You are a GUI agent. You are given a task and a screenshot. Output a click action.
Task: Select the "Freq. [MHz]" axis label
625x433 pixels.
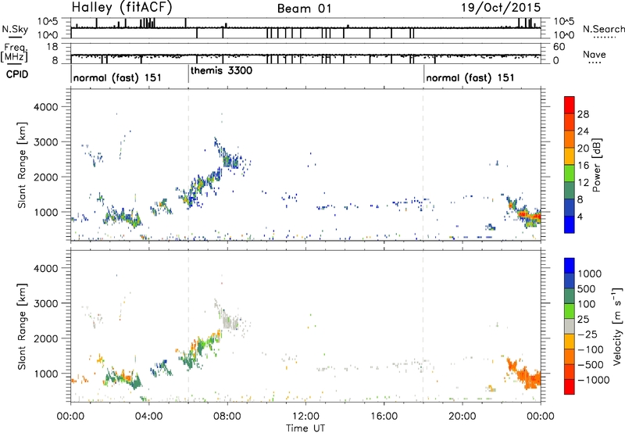(14, 53)
